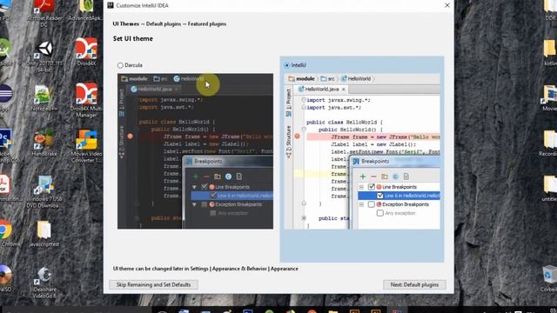Screen dimensions: 557x313
Task: Click the IntelliJ light theme preview image
Action: point(362,151)
